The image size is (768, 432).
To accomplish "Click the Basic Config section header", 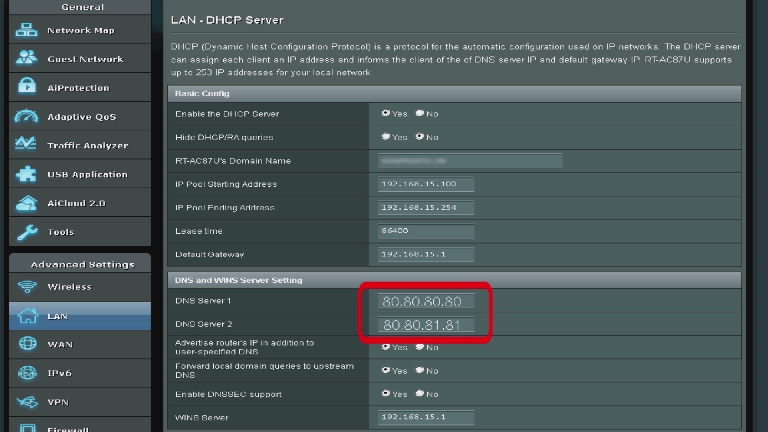I will pyautogui.click(x=454, y=94).
